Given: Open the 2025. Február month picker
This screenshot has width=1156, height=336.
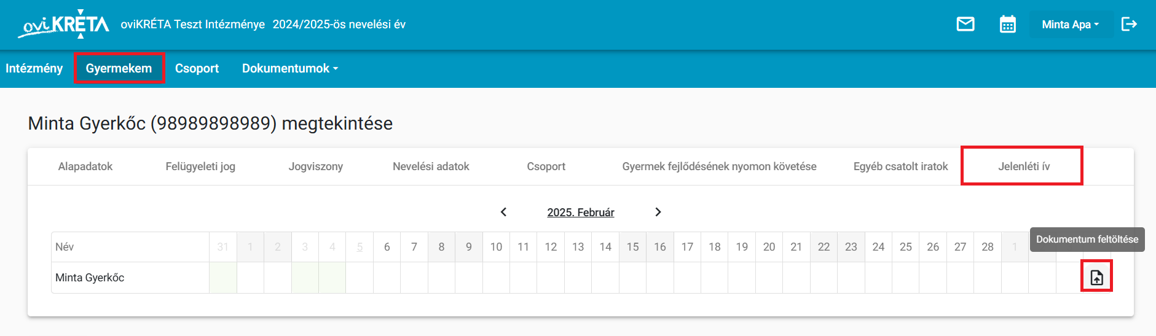Looking at the screenshot, I should (581, 212).
